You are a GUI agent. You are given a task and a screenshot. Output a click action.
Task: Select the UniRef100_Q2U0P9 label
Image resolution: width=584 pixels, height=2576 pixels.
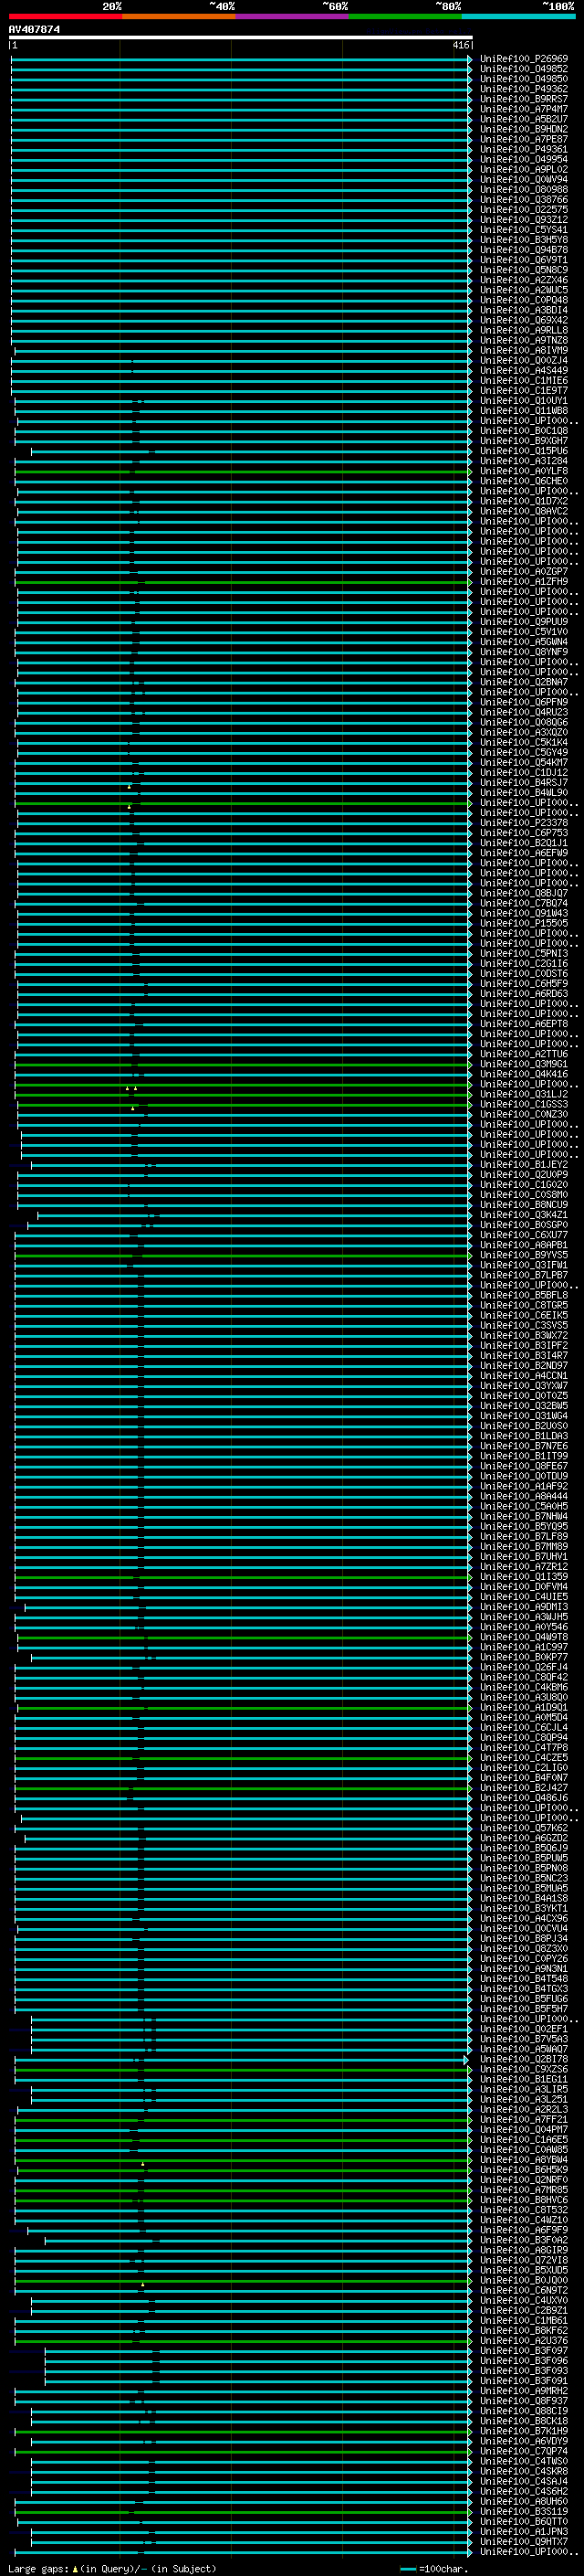pyautogui.click(x=523, y=1175)
